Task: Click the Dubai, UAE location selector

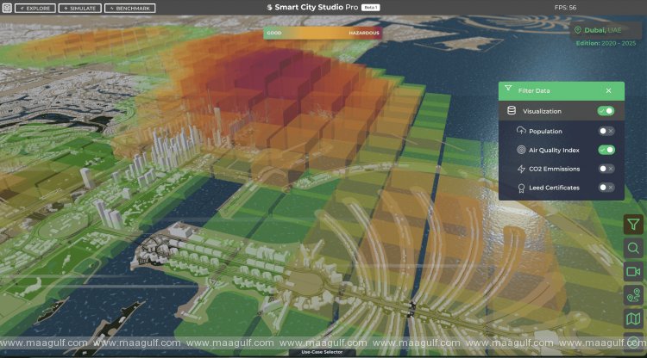Action: 606,30
